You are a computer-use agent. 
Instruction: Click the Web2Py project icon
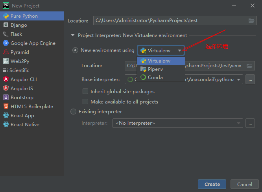[6, 61]
